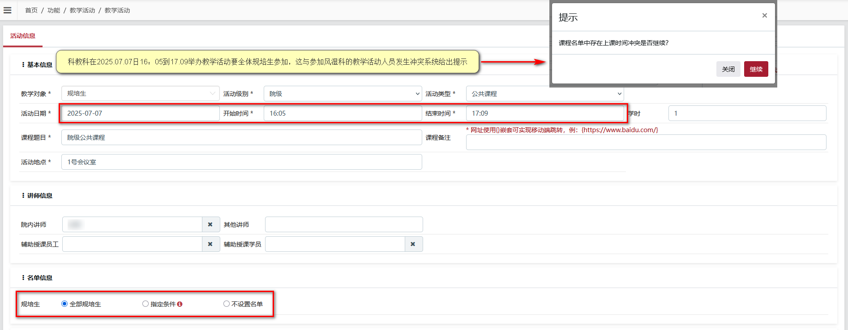
Task: Close the 提示 dialog with the X
Action: (x=764, y=16)
